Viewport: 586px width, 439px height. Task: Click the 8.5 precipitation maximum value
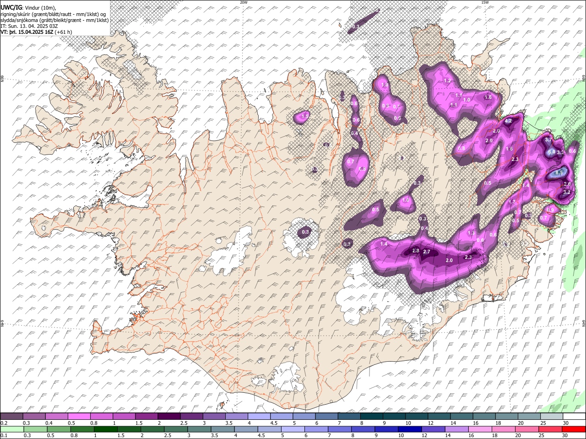(559, 173)
